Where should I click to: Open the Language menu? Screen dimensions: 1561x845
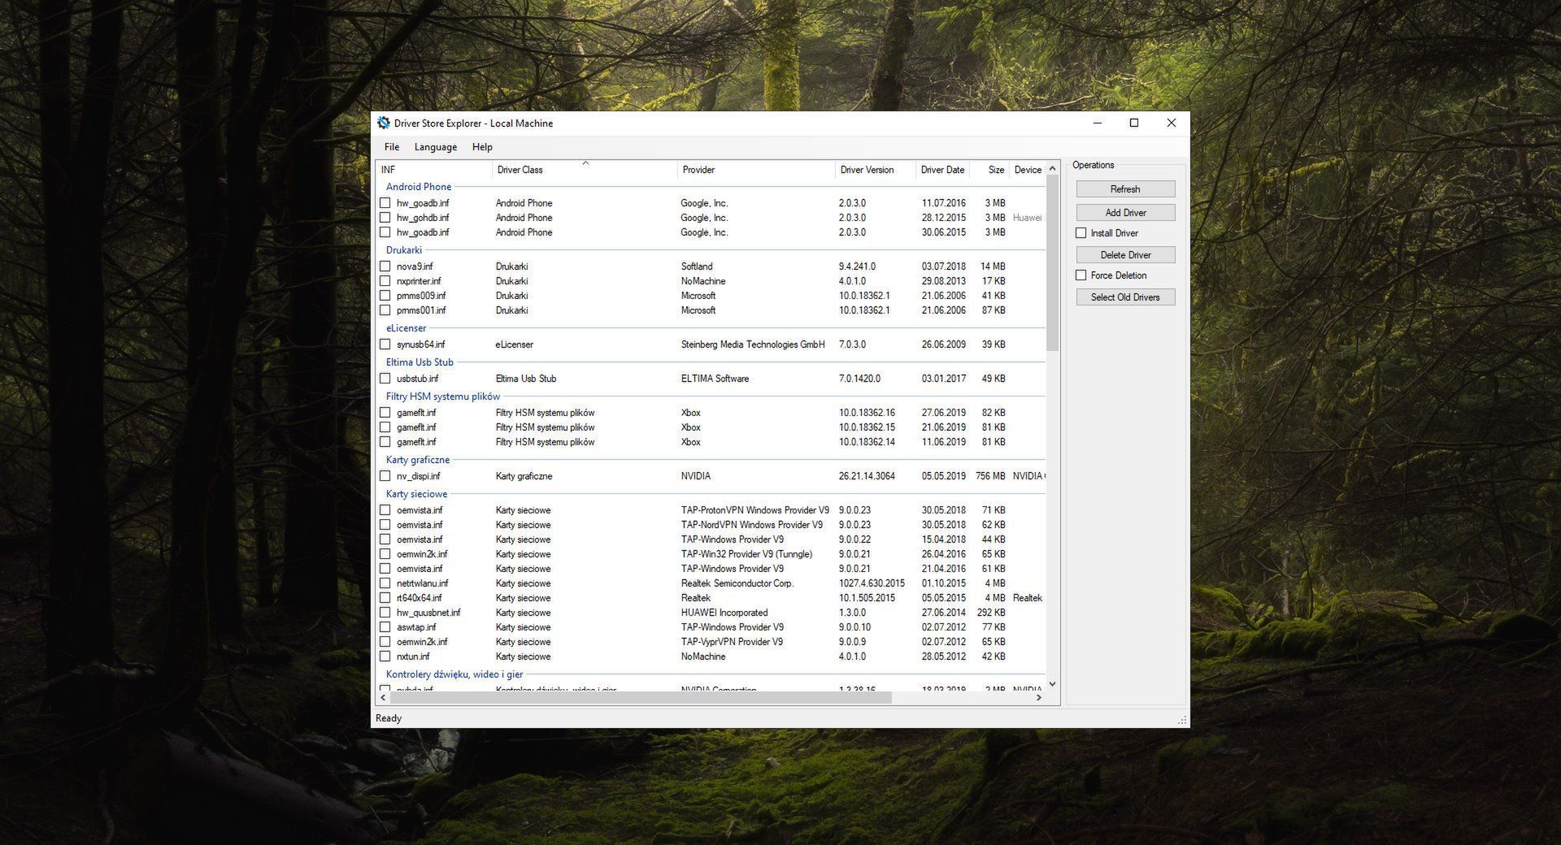click(x=436, y=147)
